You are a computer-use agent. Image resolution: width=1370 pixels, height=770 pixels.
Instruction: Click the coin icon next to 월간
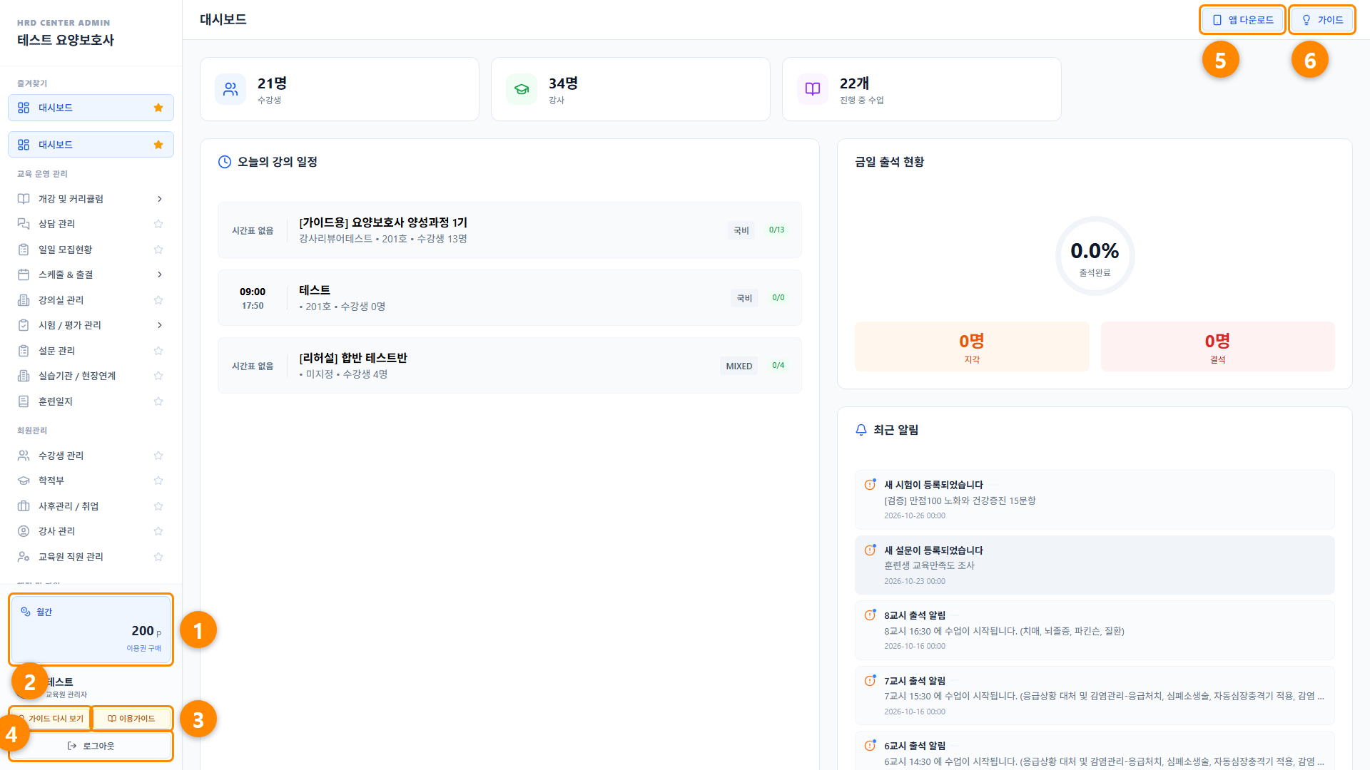tap(26, 612)
